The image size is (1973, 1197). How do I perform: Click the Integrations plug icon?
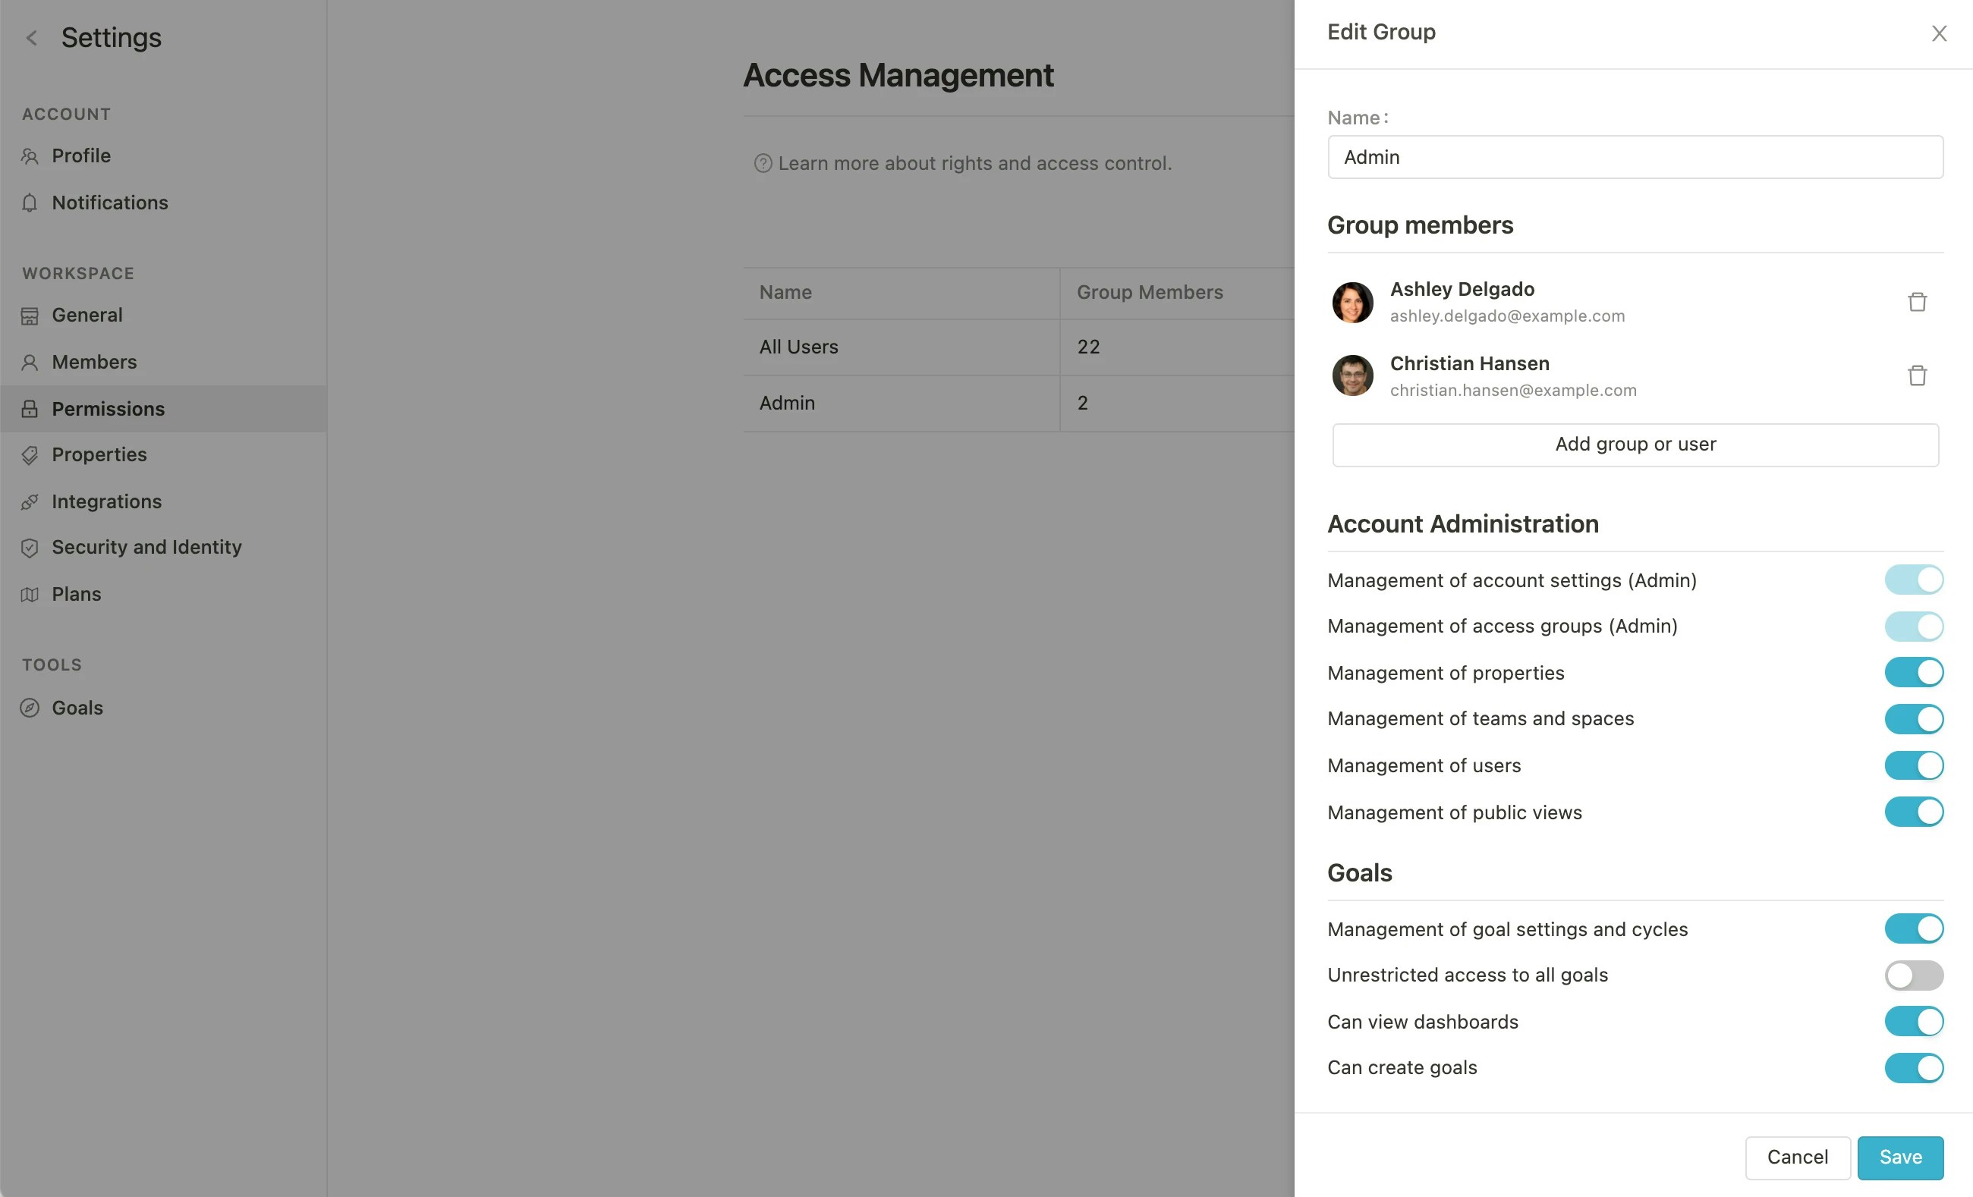(30, 502)
